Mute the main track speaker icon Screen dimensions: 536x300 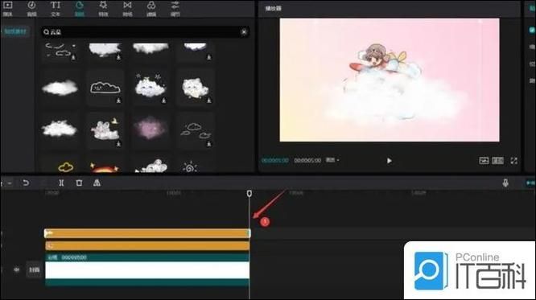coord(16,269)
